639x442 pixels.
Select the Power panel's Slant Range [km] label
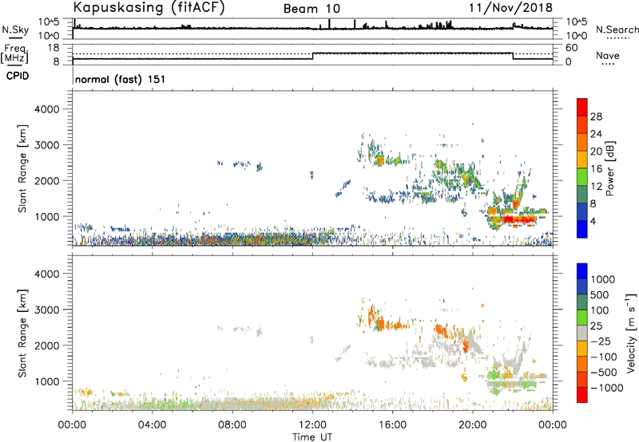click(x=22, y=168)
